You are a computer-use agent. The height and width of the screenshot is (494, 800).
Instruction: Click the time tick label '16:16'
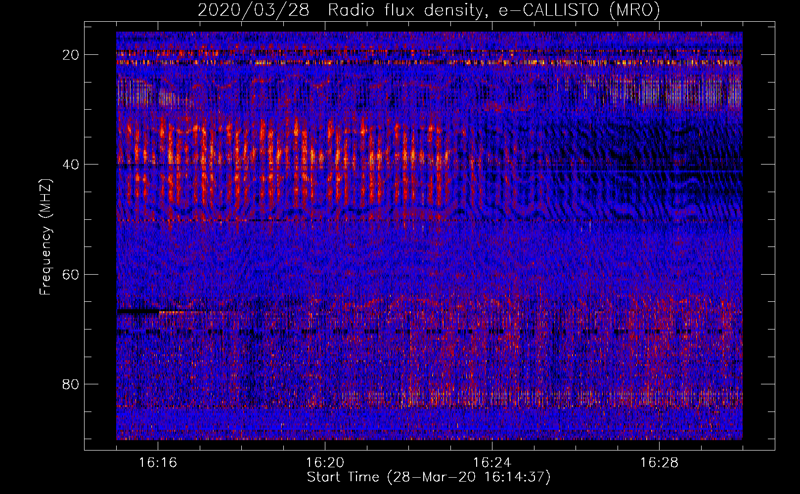coord(158,462)
